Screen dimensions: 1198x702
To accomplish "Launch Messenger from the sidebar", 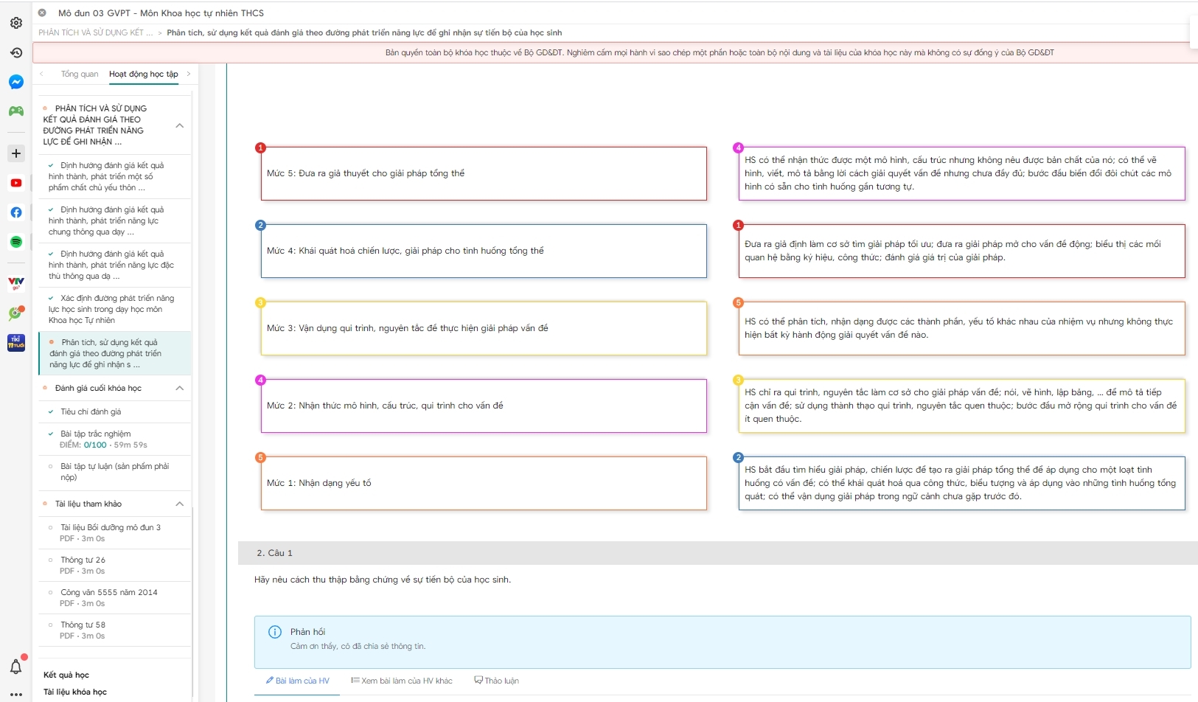I will coord(15,82).
